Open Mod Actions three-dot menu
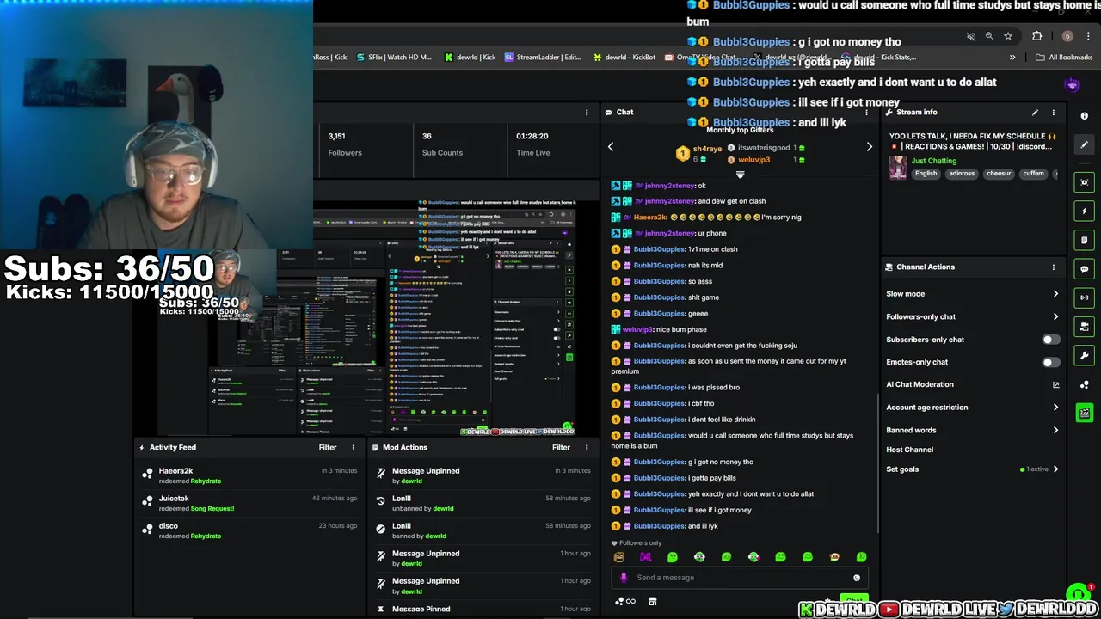Screen dimensions: 1101x619 (587, 448)
